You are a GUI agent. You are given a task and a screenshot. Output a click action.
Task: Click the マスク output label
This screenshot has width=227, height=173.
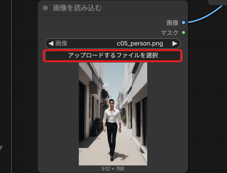pyautogui.click(x=169, y=33)
